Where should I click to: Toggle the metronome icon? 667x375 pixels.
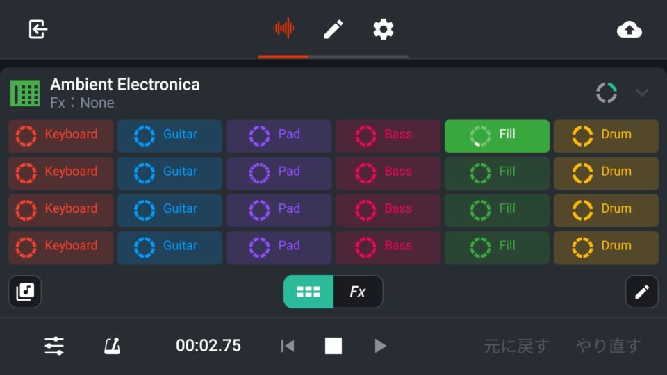[113, 346]
